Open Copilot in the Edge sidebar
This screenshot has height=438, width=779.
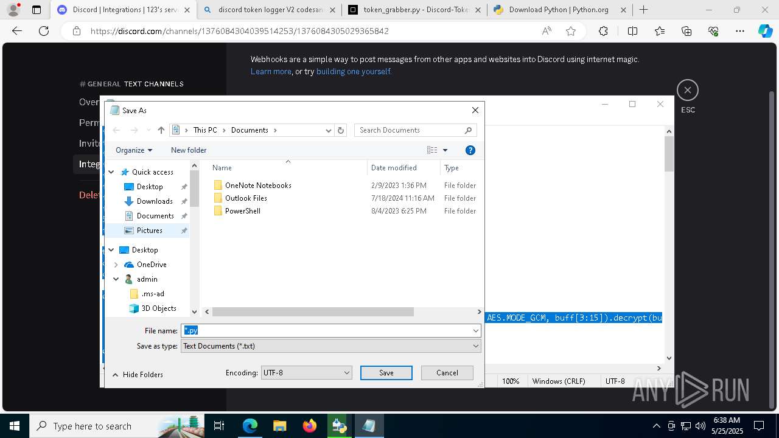pyautogui.click(x=765, y=31)
